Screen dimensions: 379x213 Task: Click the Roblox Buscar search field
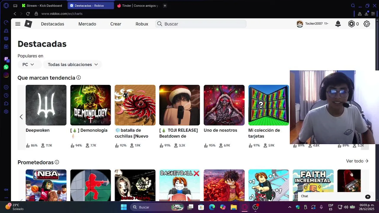click(x=201, y=24)
